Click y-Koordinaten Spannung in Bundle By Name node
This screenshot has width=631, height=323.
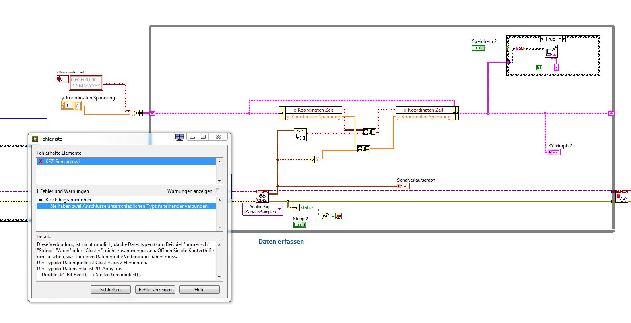424,117
